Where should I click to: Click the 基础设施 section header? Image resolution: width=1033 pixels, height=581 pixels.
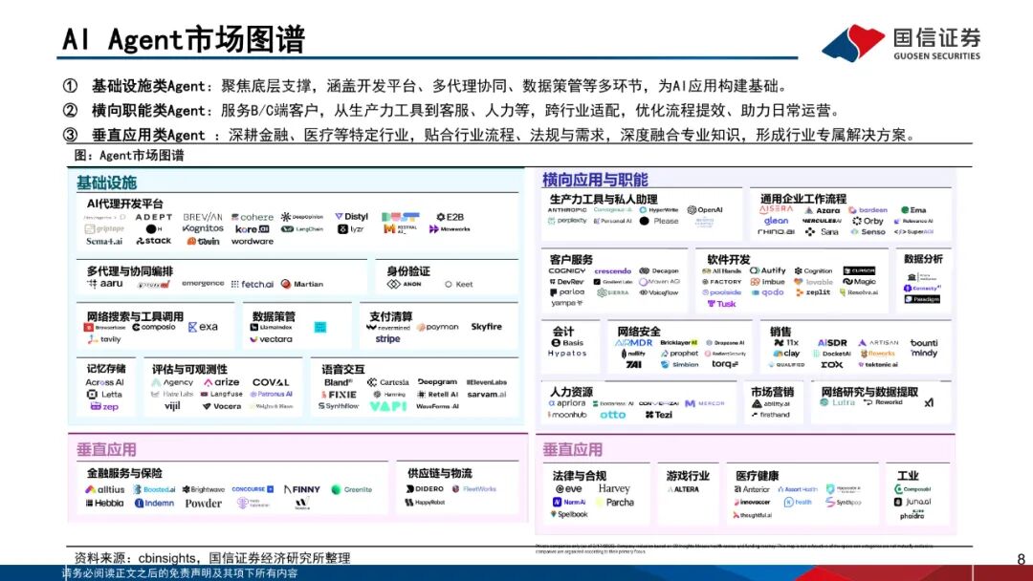(106, 183)
